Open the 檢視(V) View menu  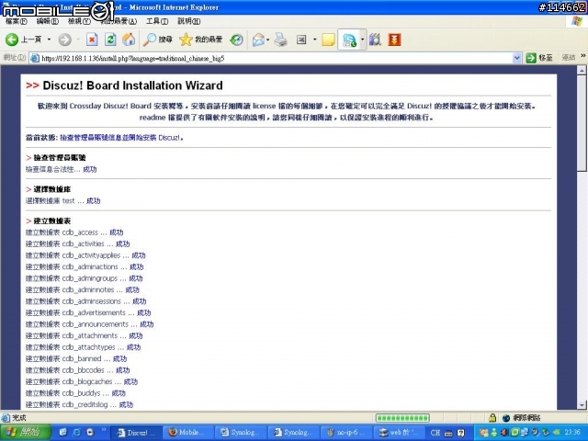79,21
